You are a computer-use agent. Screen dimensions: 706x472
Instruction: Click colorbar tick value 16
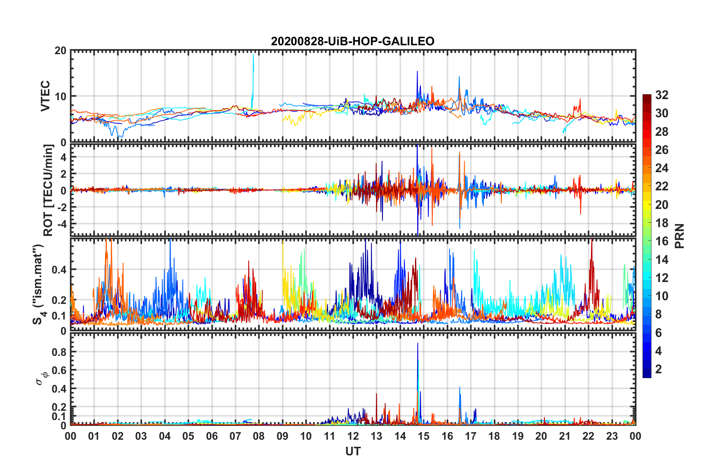[661, 241]
